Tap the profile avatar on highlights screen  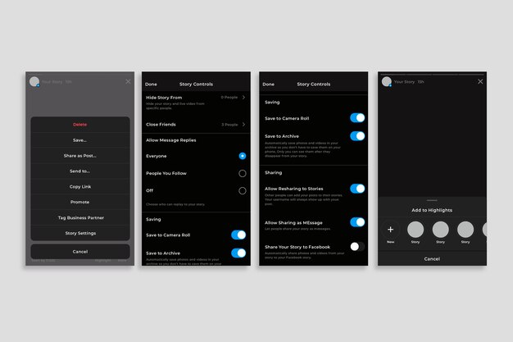coord(387,81)
